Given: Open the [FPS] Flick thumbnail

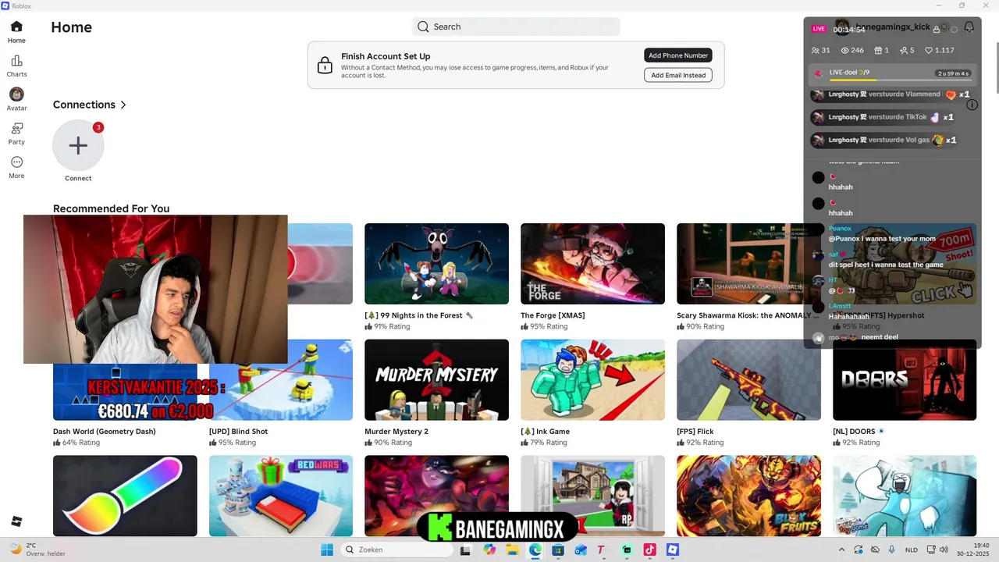Looking at the screenshot, I should 748,380.
